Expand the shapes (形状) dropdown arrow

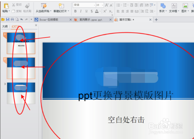pos(166,11)
